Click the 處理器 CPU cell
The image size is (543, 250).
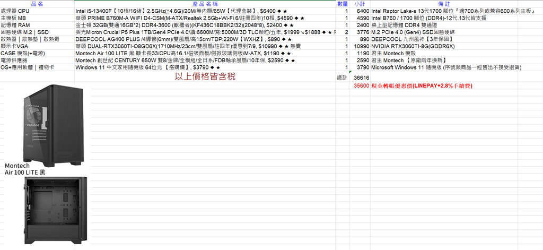(x=37, y=12)
